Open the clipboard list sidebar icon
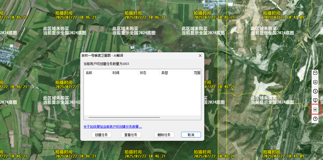The height and width of the screenshot is (160, 323). coord(315,82)
